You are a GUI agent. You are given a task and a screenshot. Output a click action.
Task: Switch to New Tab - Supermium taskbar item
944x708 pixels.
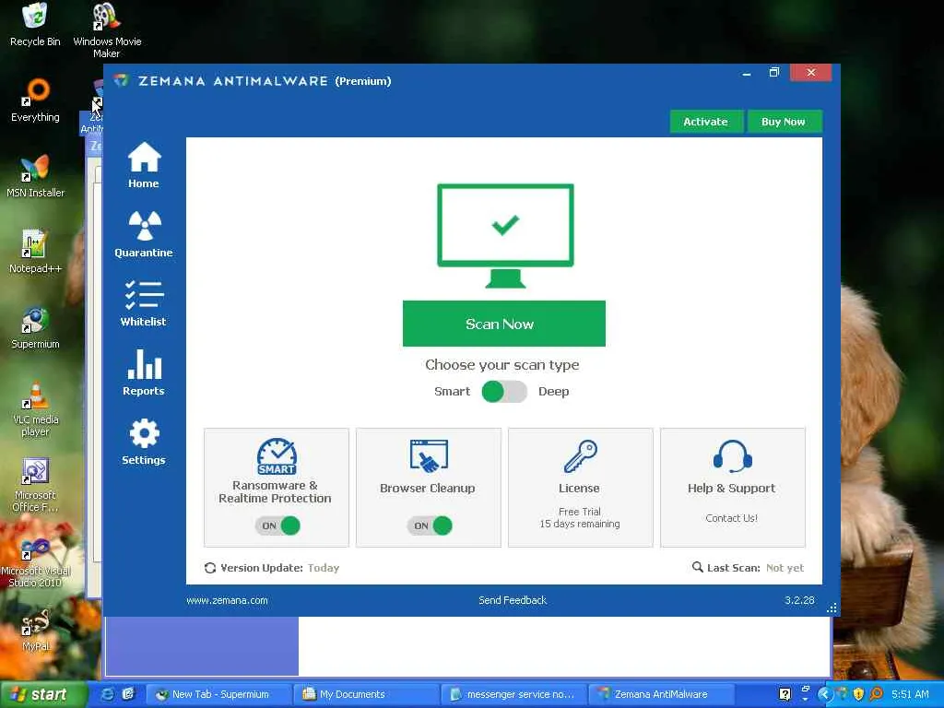coord(219,694)
